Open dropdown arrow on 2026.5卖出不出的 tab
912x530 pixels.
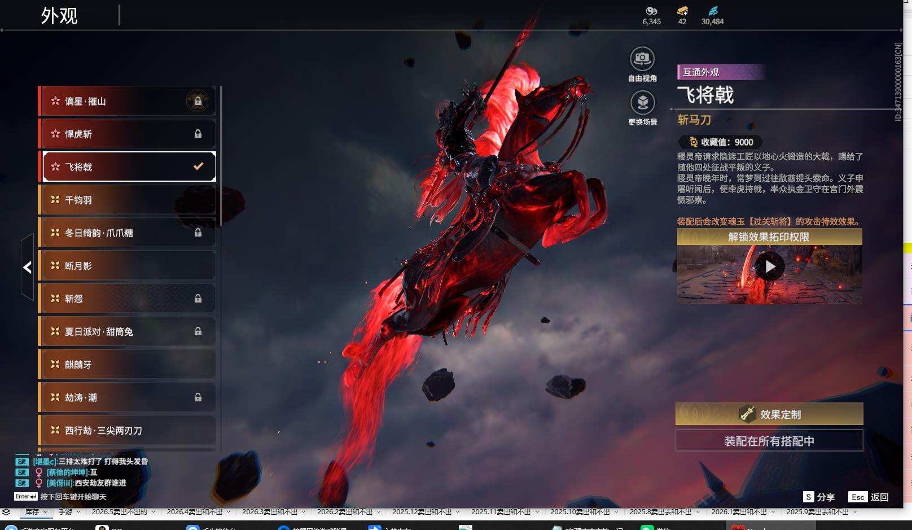[154, 512]
